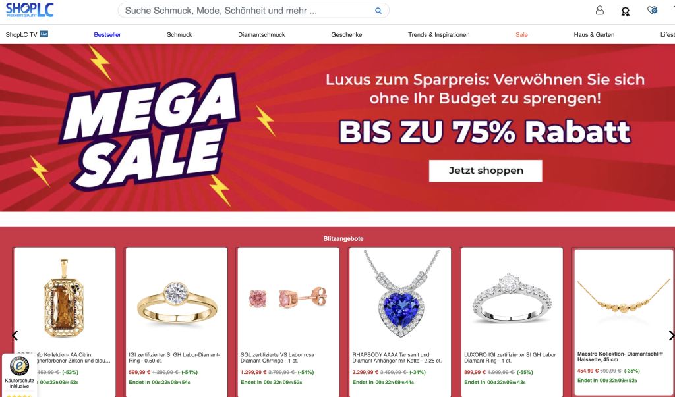
Task: Open the rosa Diamant-Ohrringe product image
Action: [288, 298]
